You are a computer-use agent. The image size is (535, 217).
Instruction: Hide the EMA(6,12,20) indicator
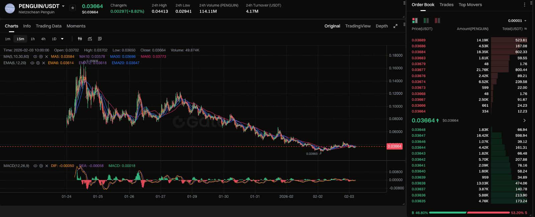(32, 63)
